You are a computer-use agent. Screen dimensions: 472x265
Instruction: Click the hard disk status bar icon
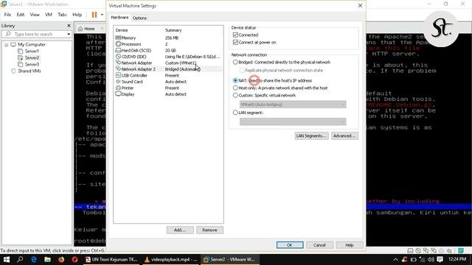coord(410,250)
